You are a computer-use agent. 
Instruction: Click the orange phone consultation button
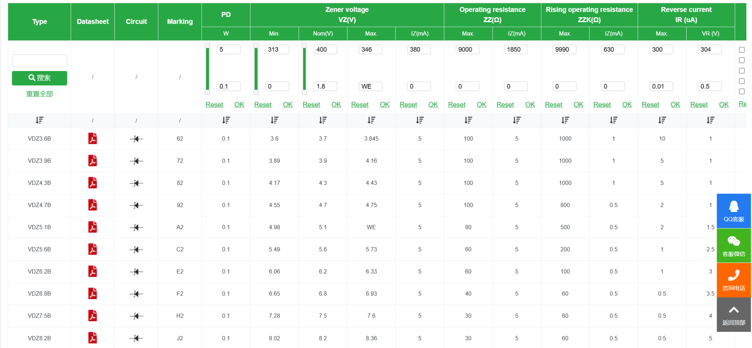click(734, 280)
